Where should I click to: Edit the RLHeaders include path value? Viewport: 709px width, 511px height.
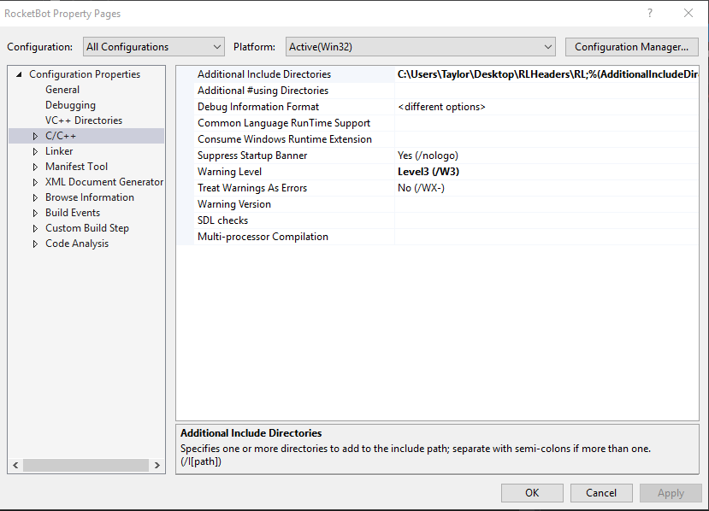point(547,74)
